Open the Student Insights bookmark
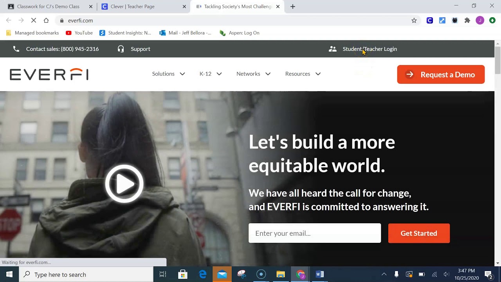 coord(125,33)
